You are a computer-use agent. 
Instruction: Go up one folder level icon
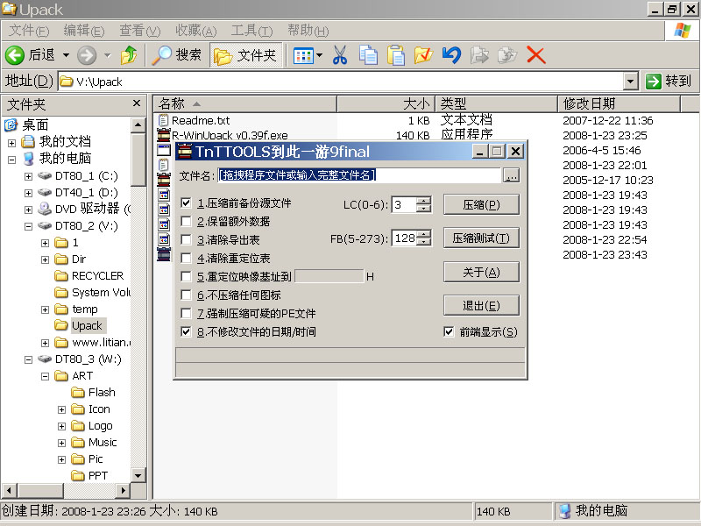pos(129,55)
